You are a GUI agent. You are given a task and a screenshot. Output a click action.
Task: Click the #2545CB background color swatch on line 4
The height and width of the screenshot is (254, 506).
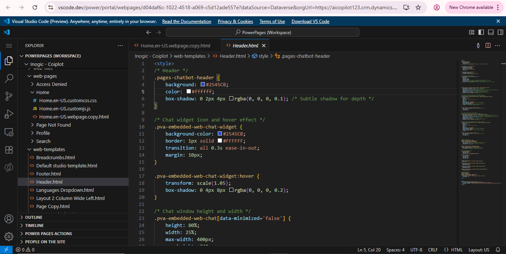(x=203, y=84)
